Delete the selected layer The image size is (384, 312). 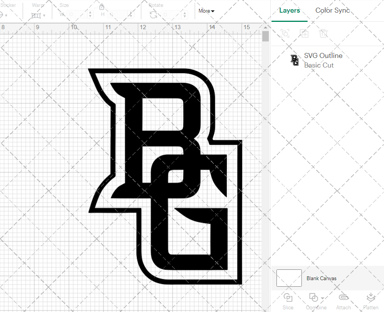click(323, 33)
